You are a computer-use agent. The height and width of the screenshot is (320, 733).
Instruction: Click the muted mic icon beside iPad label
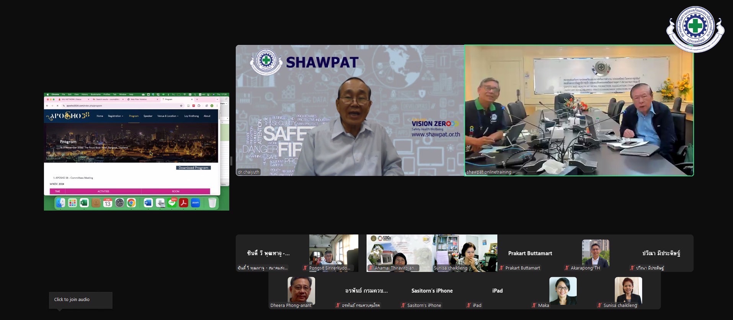[469, 305]
